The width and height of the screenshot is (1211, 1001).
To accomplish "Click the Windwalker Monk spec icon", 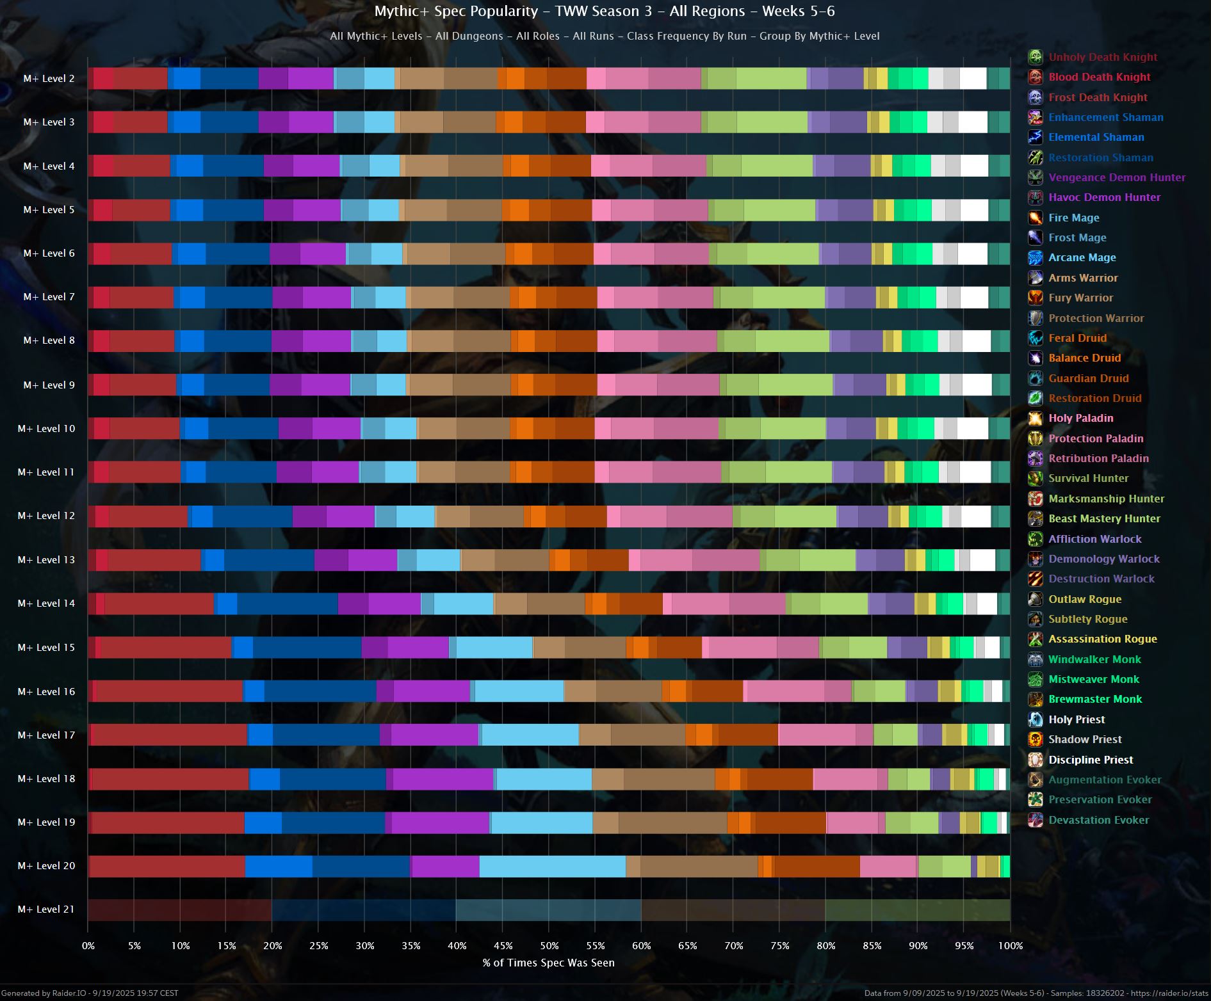I will [1035, 659].
